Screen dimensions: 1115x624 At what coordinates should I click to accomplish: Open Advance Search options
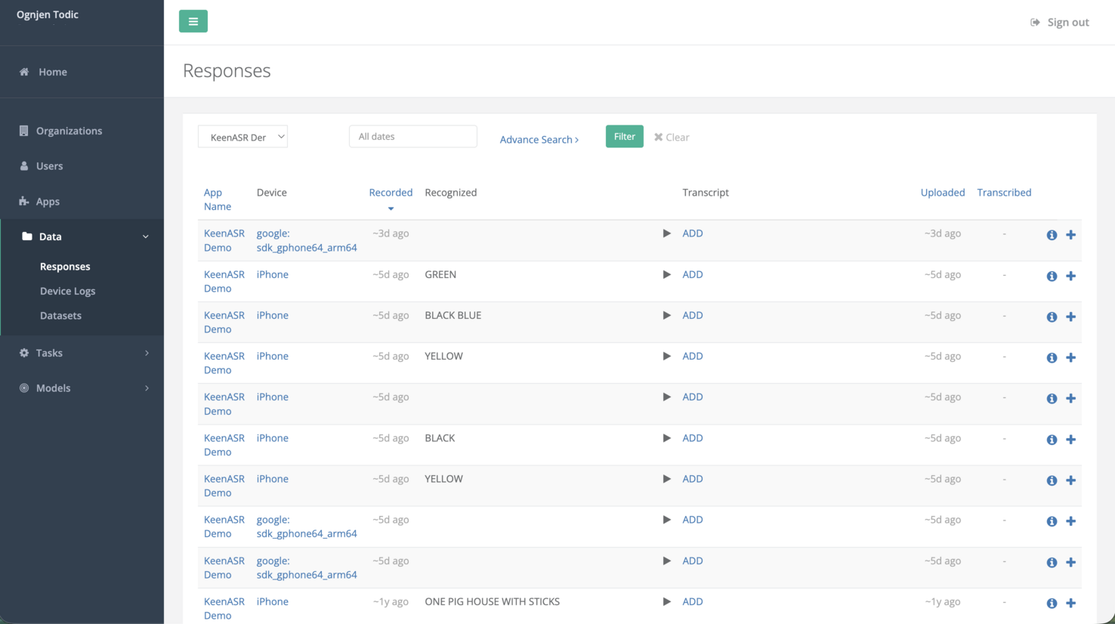point(539,139)
